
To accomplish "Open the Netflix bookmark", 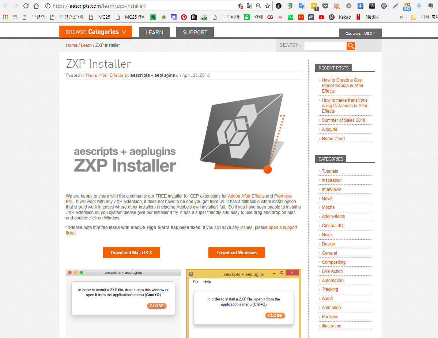I will coord(367,17).
